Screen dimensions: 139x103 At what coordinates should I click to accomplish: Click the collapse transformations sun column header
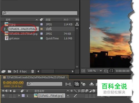tap(71, 91)
